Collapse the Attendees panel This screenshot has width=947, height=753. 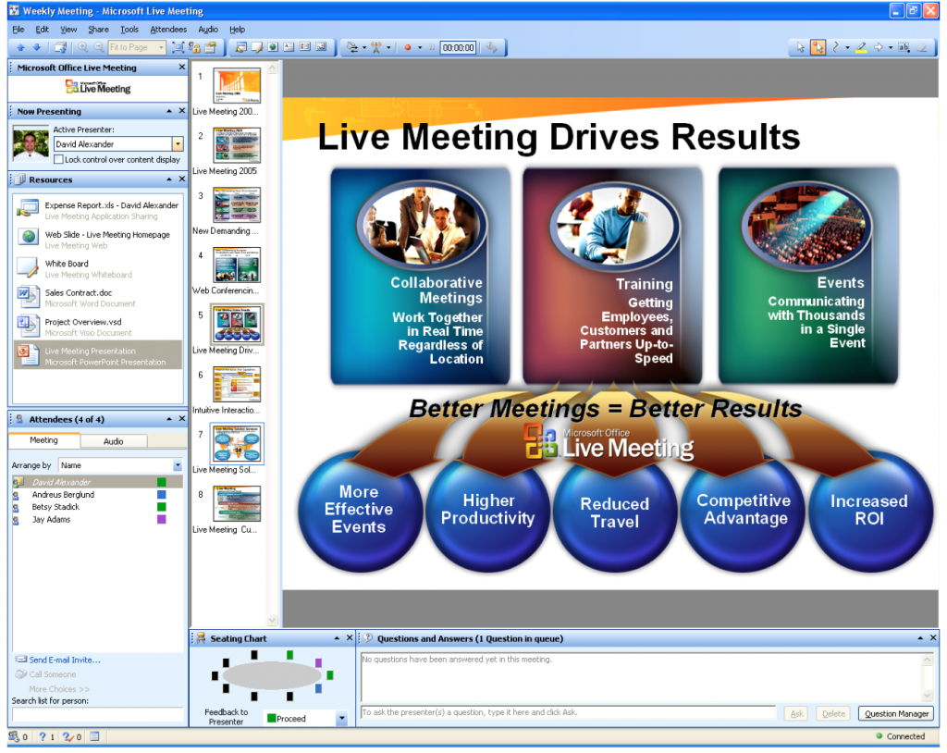click(169, 419)
